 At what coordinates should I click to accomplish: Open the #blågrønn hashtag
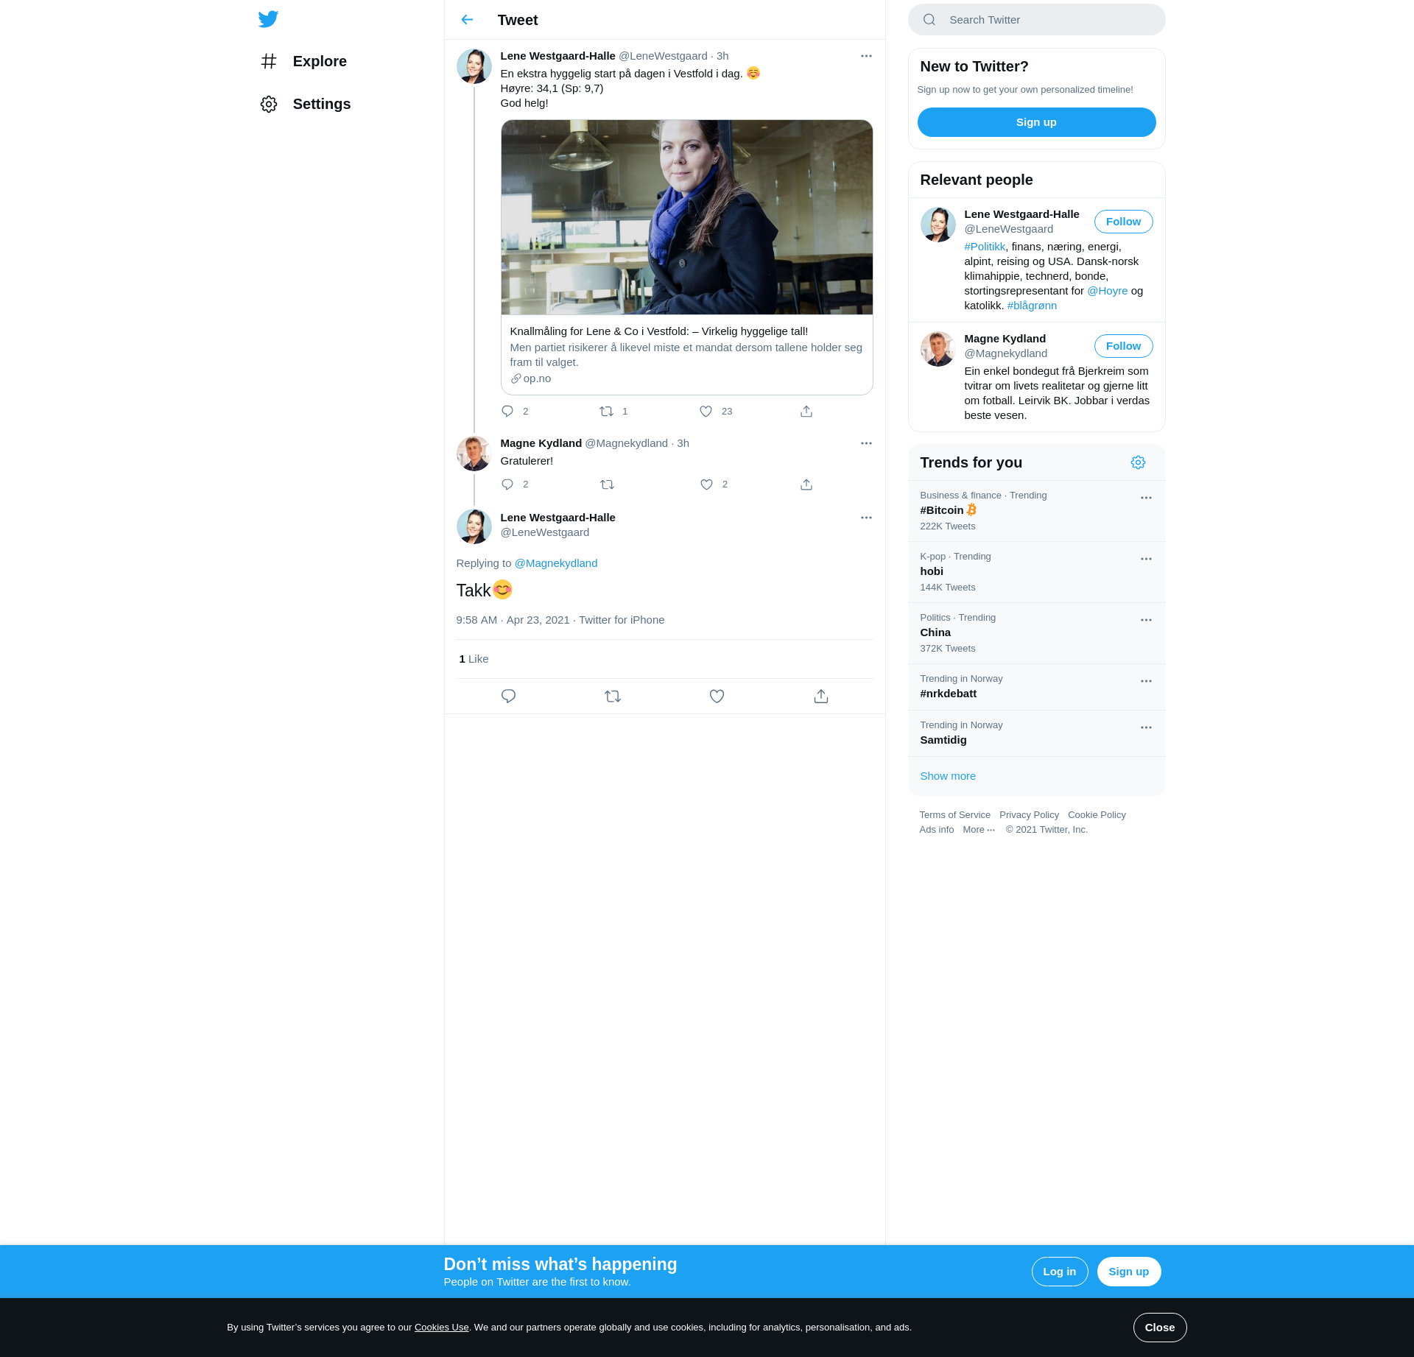[x=1032, y=306]
